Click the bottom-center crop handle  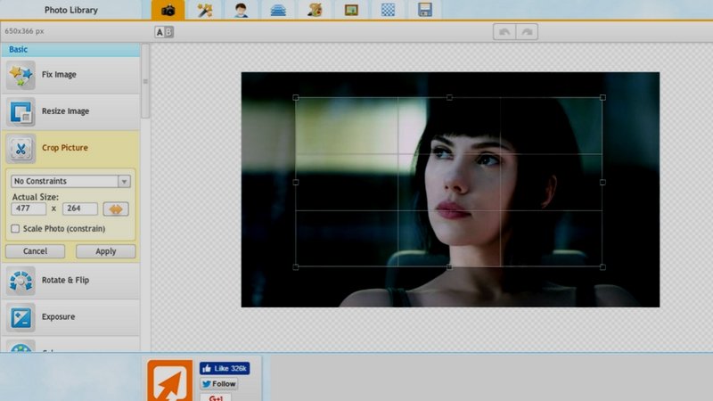tap(449, 266)
